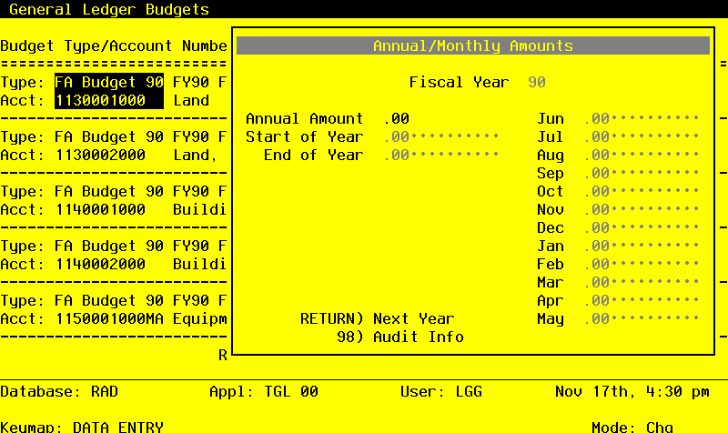Click the General Ledger Budgets screen title

point(109,9)
